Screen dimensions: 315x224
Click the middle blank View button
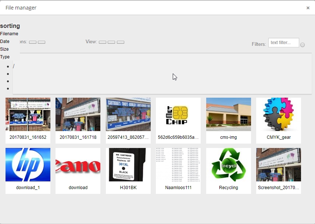(x=111, y=42)
